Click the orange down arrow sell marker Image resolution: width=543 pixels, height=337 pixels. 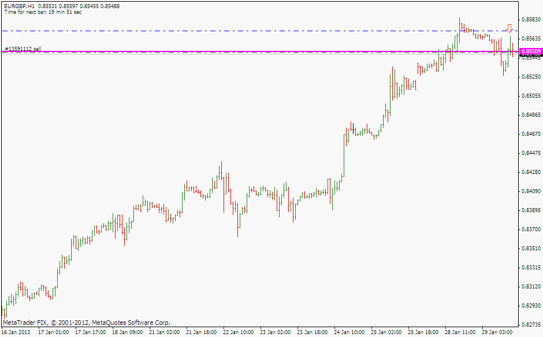tap(509, 28)
